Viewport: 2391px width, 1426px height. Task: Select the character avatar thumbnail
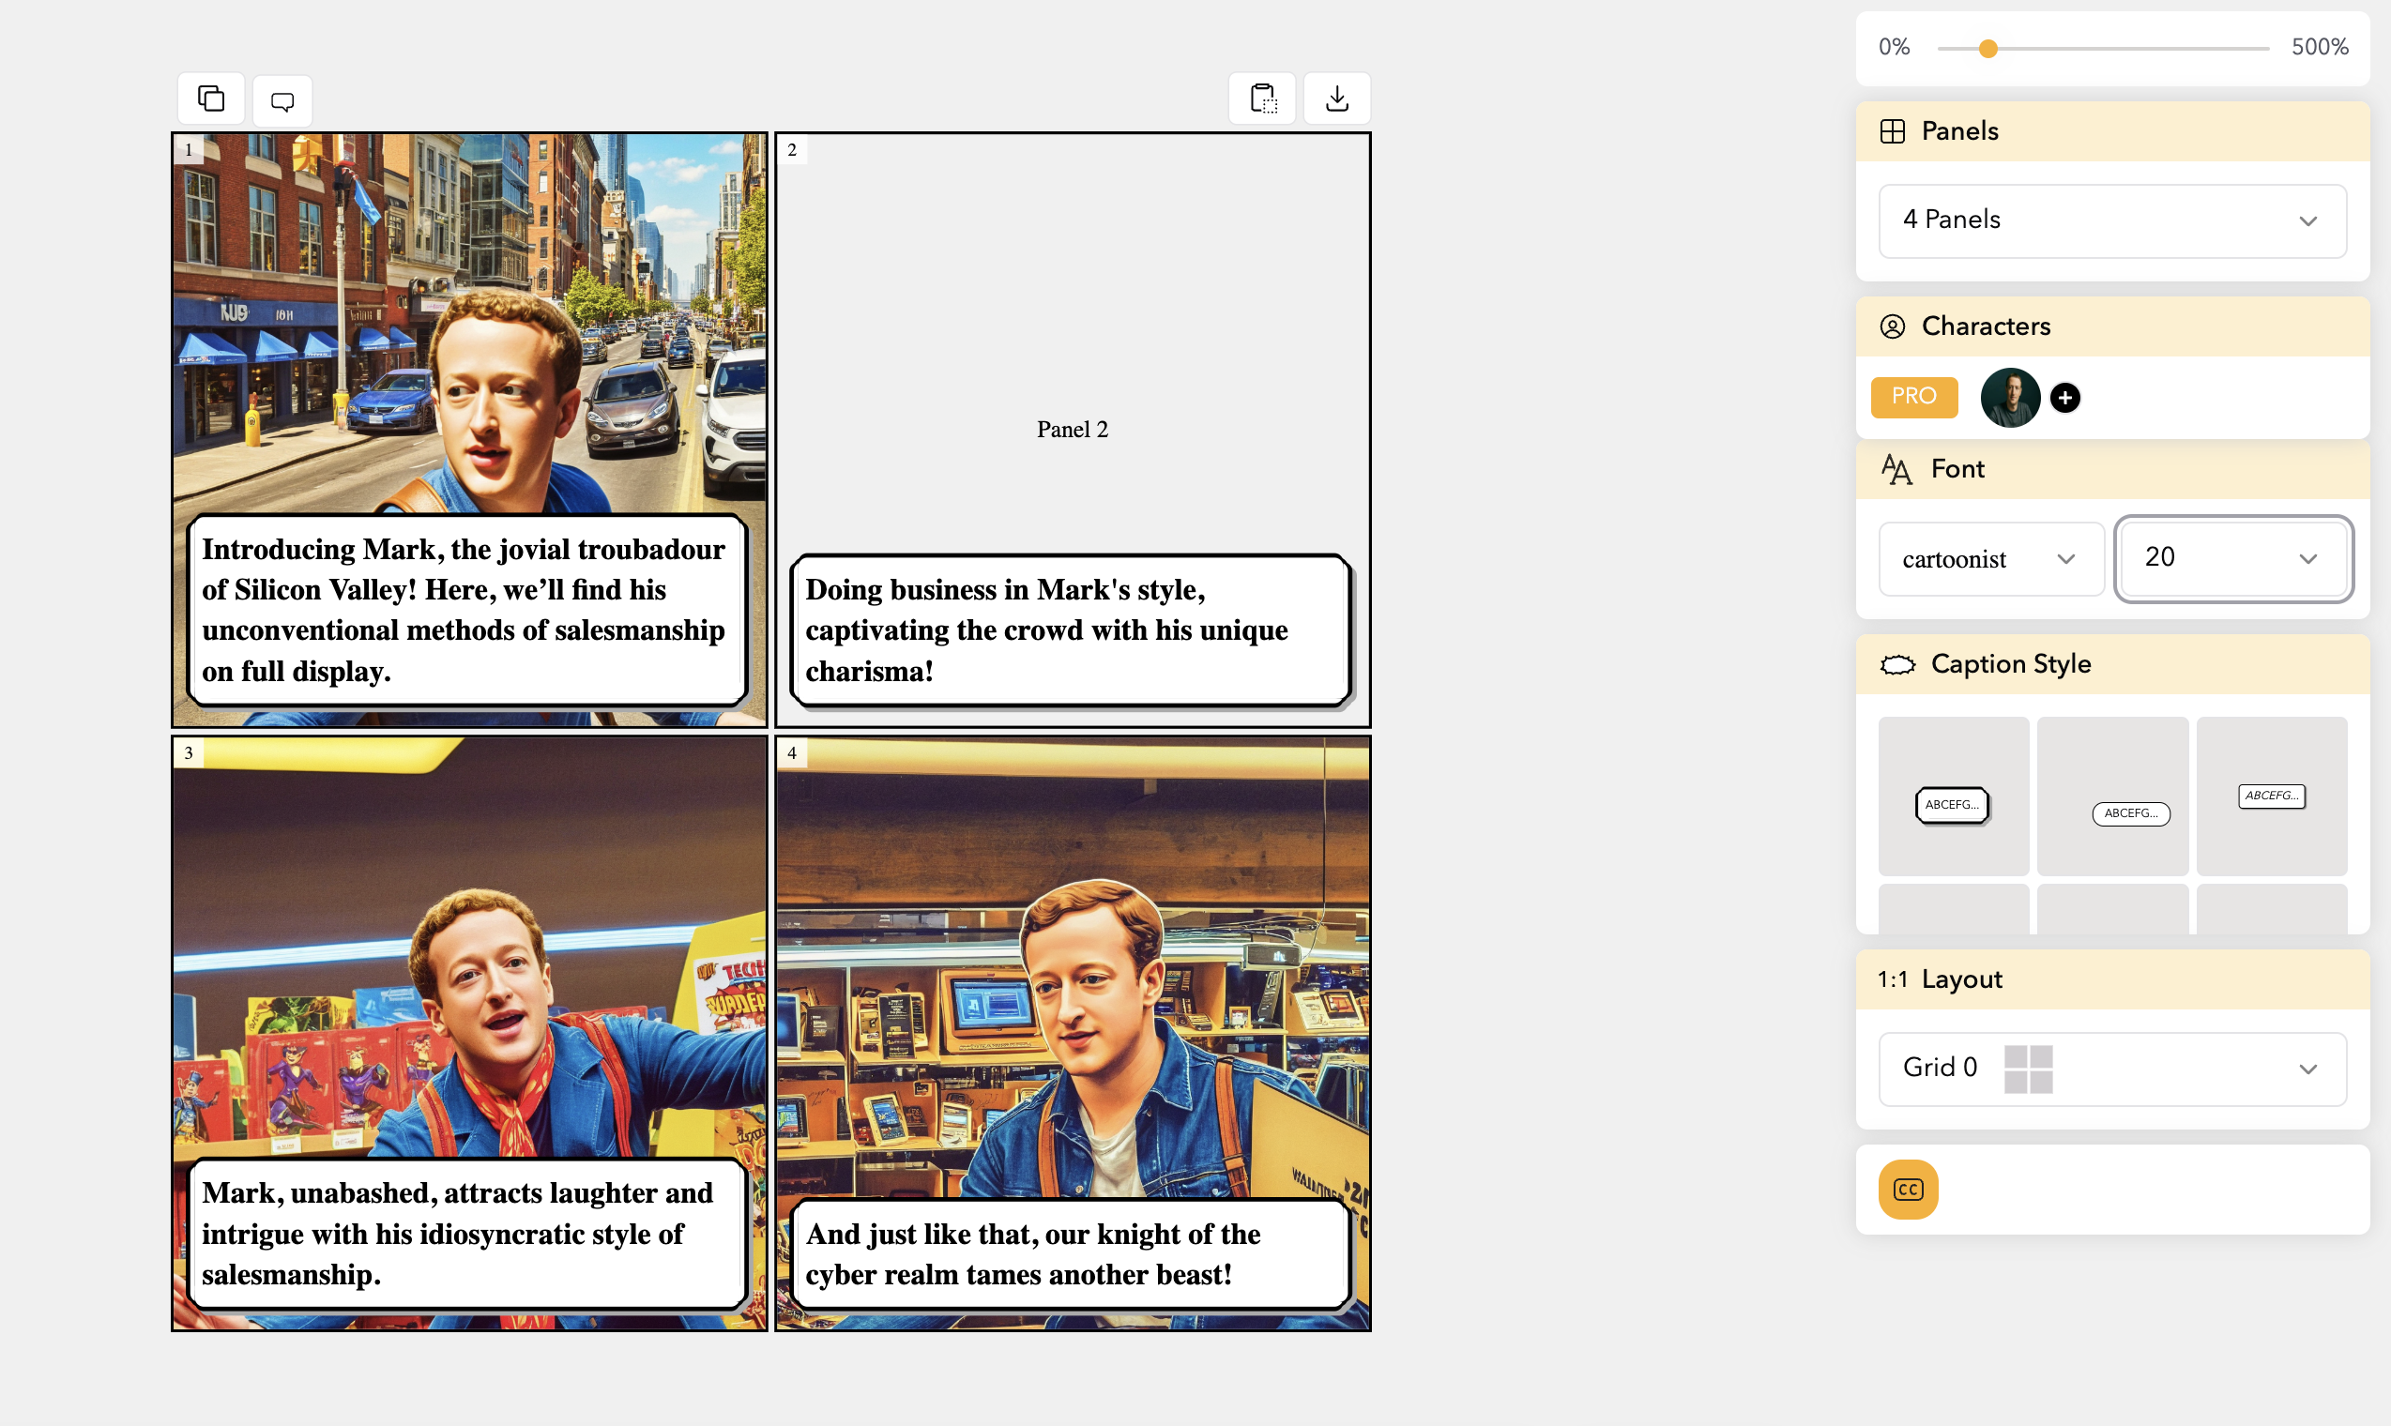tap(2009, 397)
